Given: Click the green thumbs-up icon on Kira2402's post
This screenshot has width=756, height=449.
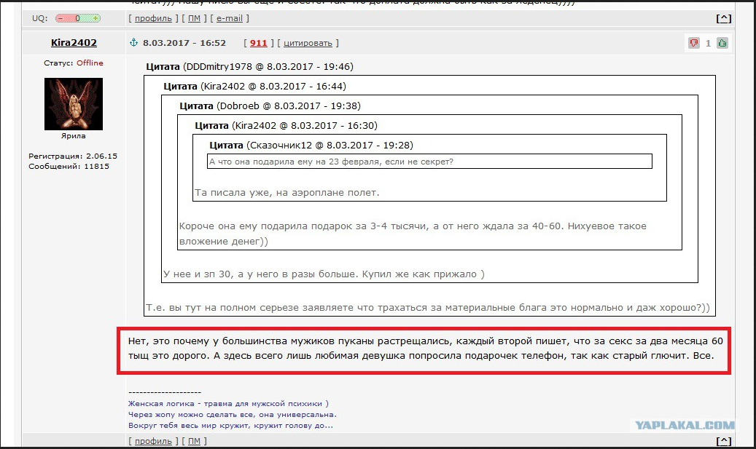Looking at the screenshot, I should (722, 44).
